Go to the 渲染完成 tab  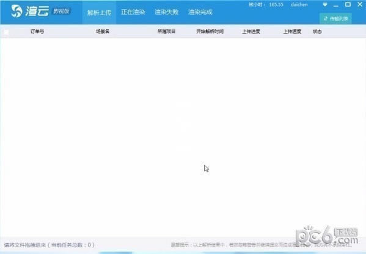200,12
